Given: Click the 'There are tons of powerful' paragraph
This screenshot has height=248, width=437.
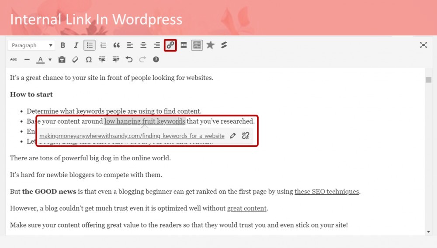Looking at the screenshot, I should (90, 158).
